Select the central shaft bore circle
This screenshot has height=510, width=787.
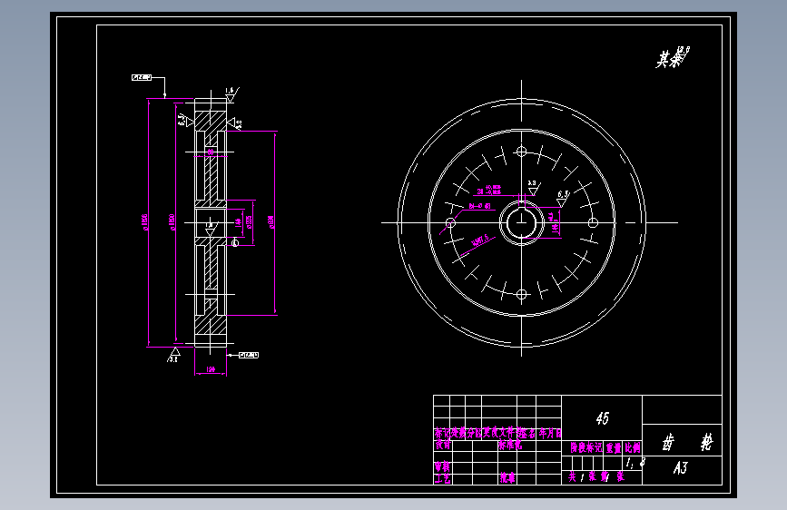coord(521,222)
